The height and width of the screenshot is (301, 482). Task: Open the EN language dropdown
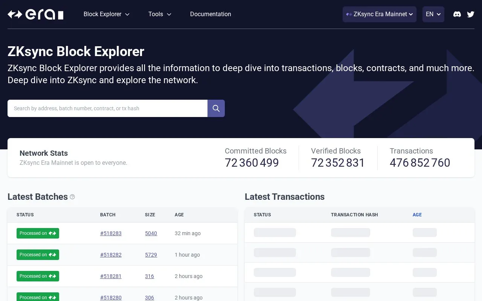(433, 14)
